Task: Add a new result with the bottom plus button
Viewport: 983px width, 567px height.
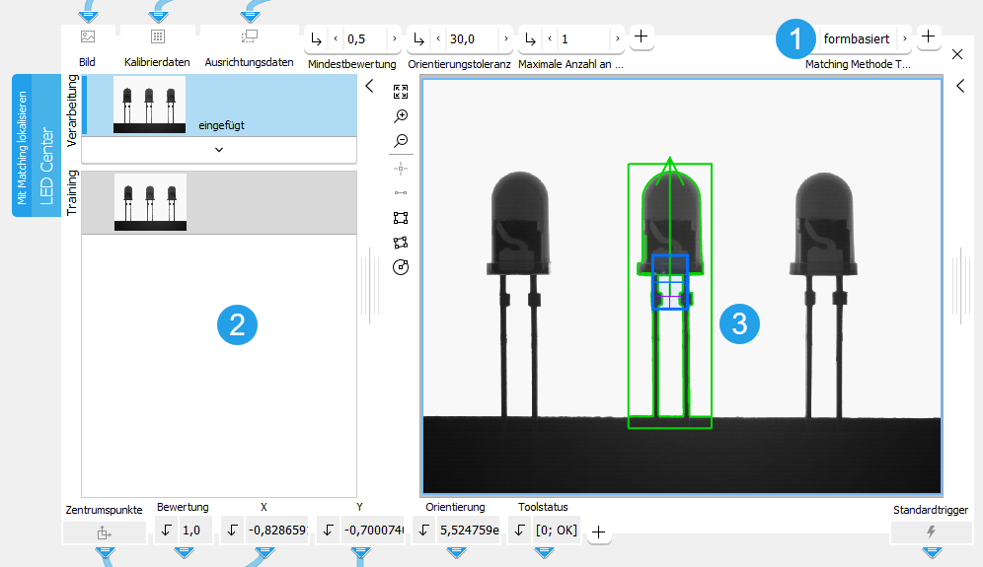Action: tap(598, 532)
